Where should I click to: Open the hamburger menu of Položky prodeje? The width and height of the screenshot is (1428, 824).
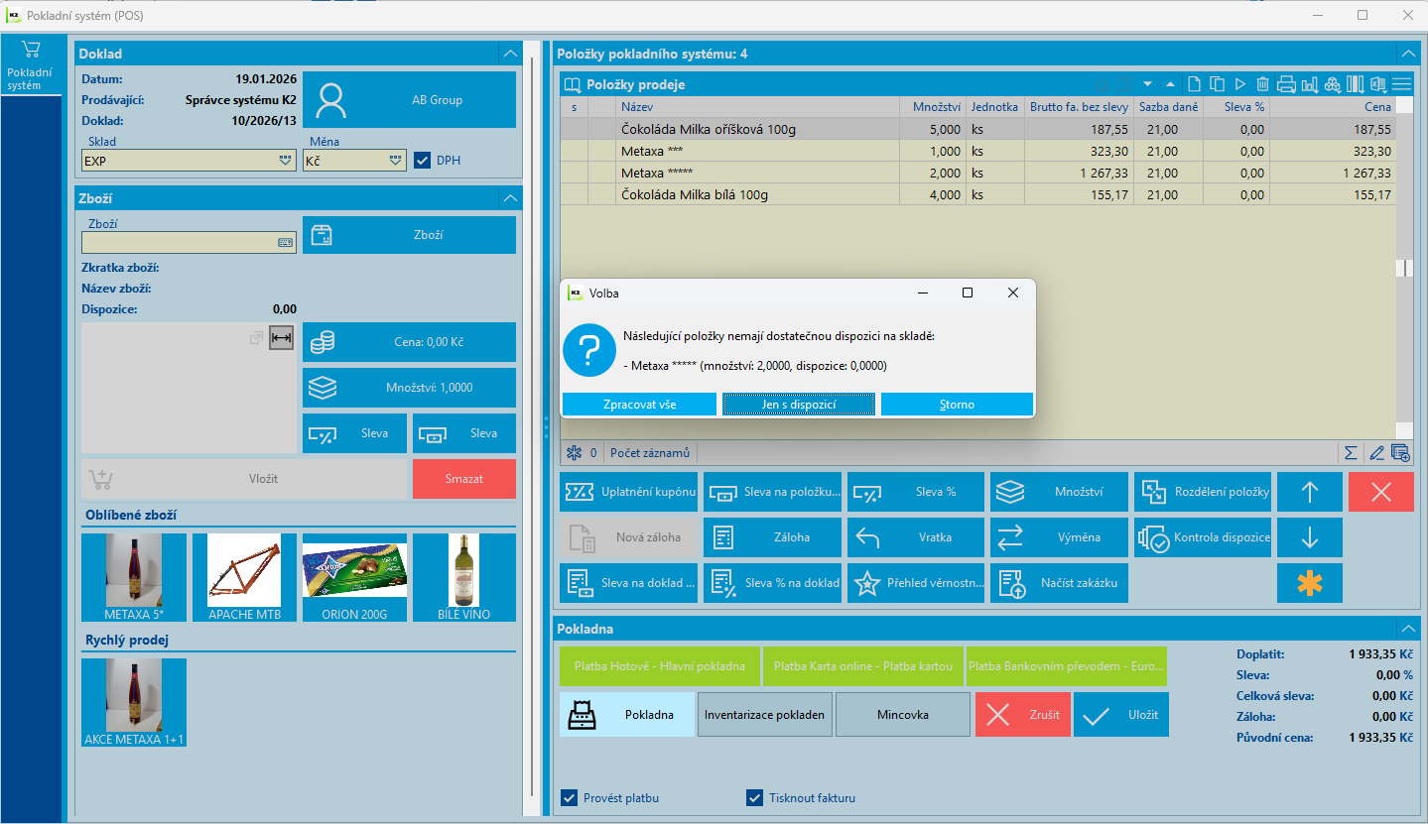pos(1401,84)
